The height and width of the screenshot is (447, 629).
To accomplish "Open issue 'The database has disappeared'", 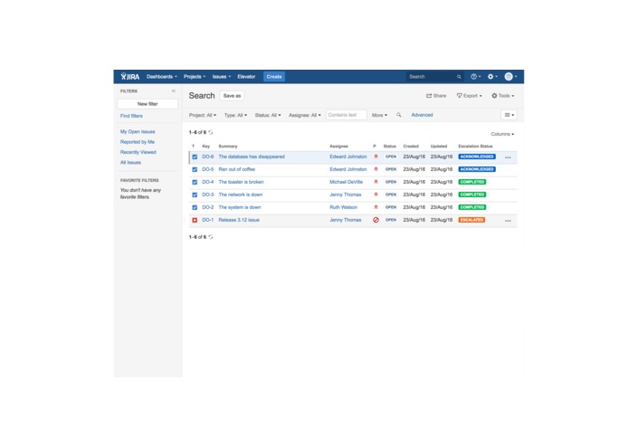I will point(252,157).
